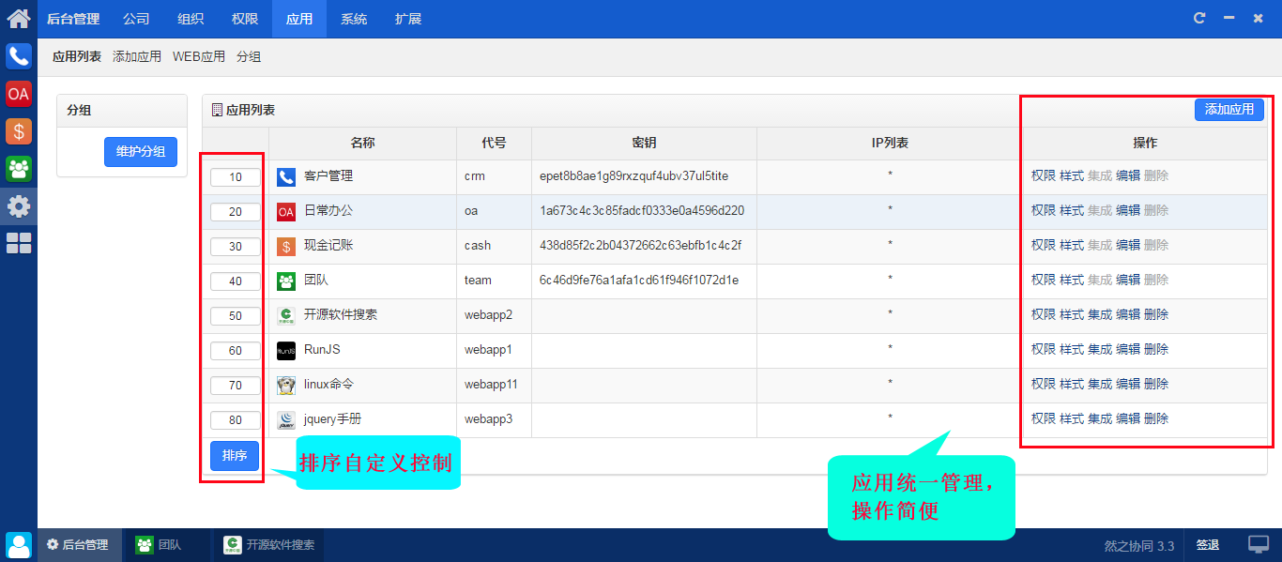Open the WEB应用 sub-navigation tab
The height and width of the screenshot is (562, 1282).
(198, 56)
